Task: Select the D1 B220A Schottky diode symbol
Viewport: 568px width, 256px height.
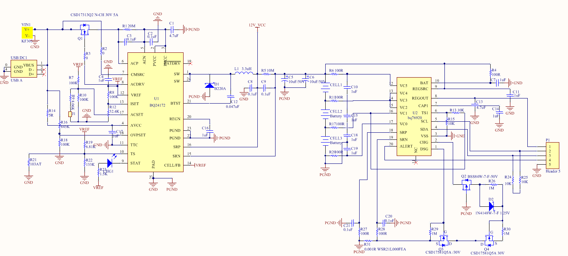Action: [x=210, y=85]
